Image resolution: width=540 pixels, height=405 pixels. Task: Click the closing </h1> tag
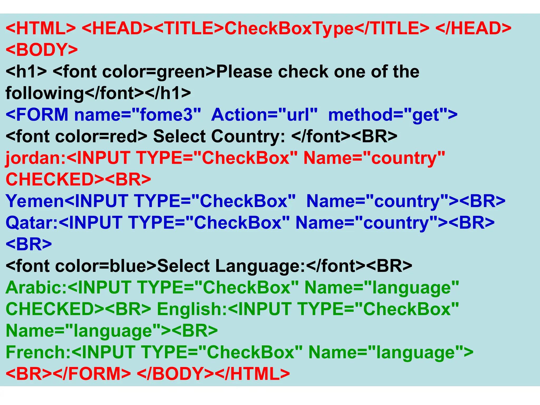[x=168, y=93]
